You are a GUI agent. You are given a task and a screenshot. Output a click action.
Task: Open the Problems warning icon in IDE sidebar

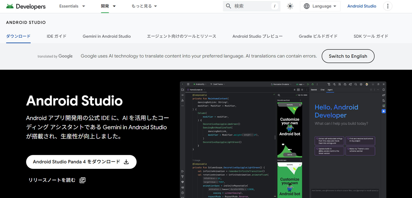pos(183,193)
